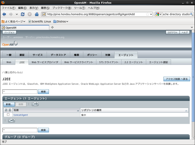This screenshot has width=195, height=145.
Task: Go to Firefox home page icon
Action: click(37, 14)
